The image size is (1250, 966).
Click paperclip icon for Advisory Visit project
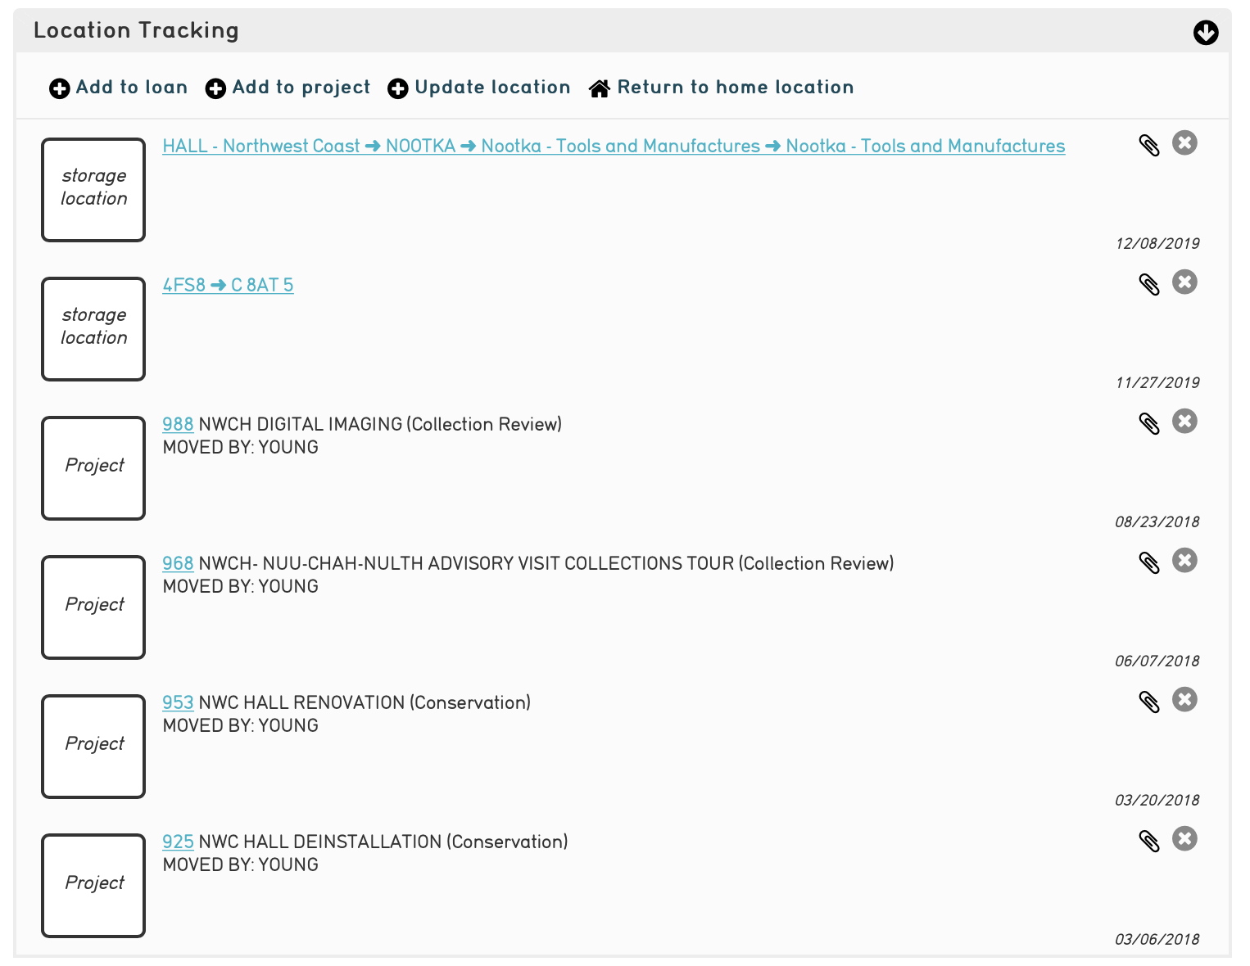pyautogui.click(x=1149, y=562)
